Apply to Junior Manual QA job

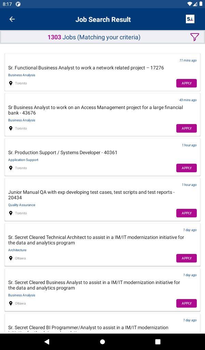click(186, 213)
